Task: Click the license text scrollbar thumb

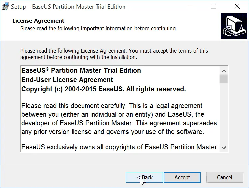Action: pyautogui.click(x=224, y=79)
